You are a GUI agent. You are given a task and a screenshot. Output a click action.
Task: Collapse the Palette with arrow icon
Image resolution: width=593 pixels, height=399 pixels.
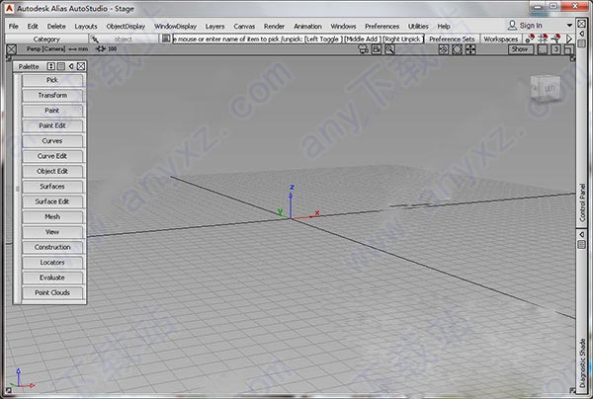(71, 66)
